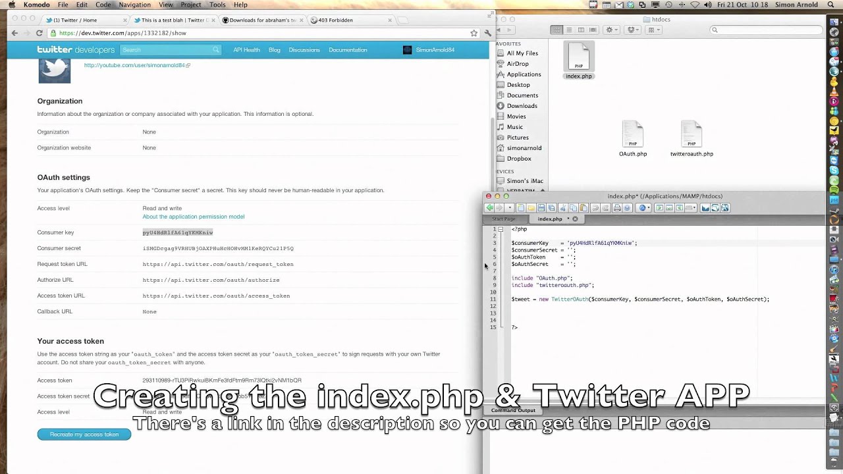
Task: Open the youtube.com/user/simonarnold84 link
Action: 137,65
